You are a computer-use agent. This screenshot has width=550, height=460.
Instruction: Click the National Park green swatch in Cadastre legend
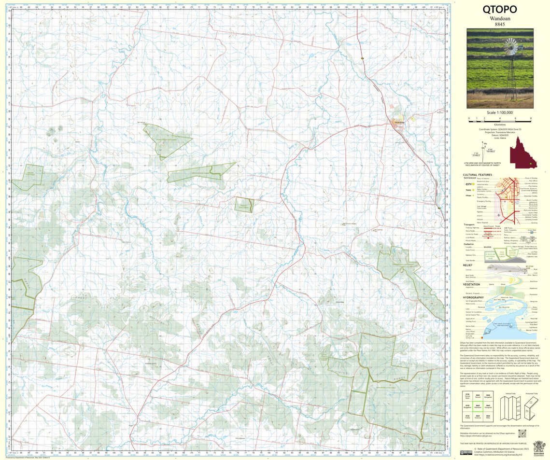[x=490, y=254]
